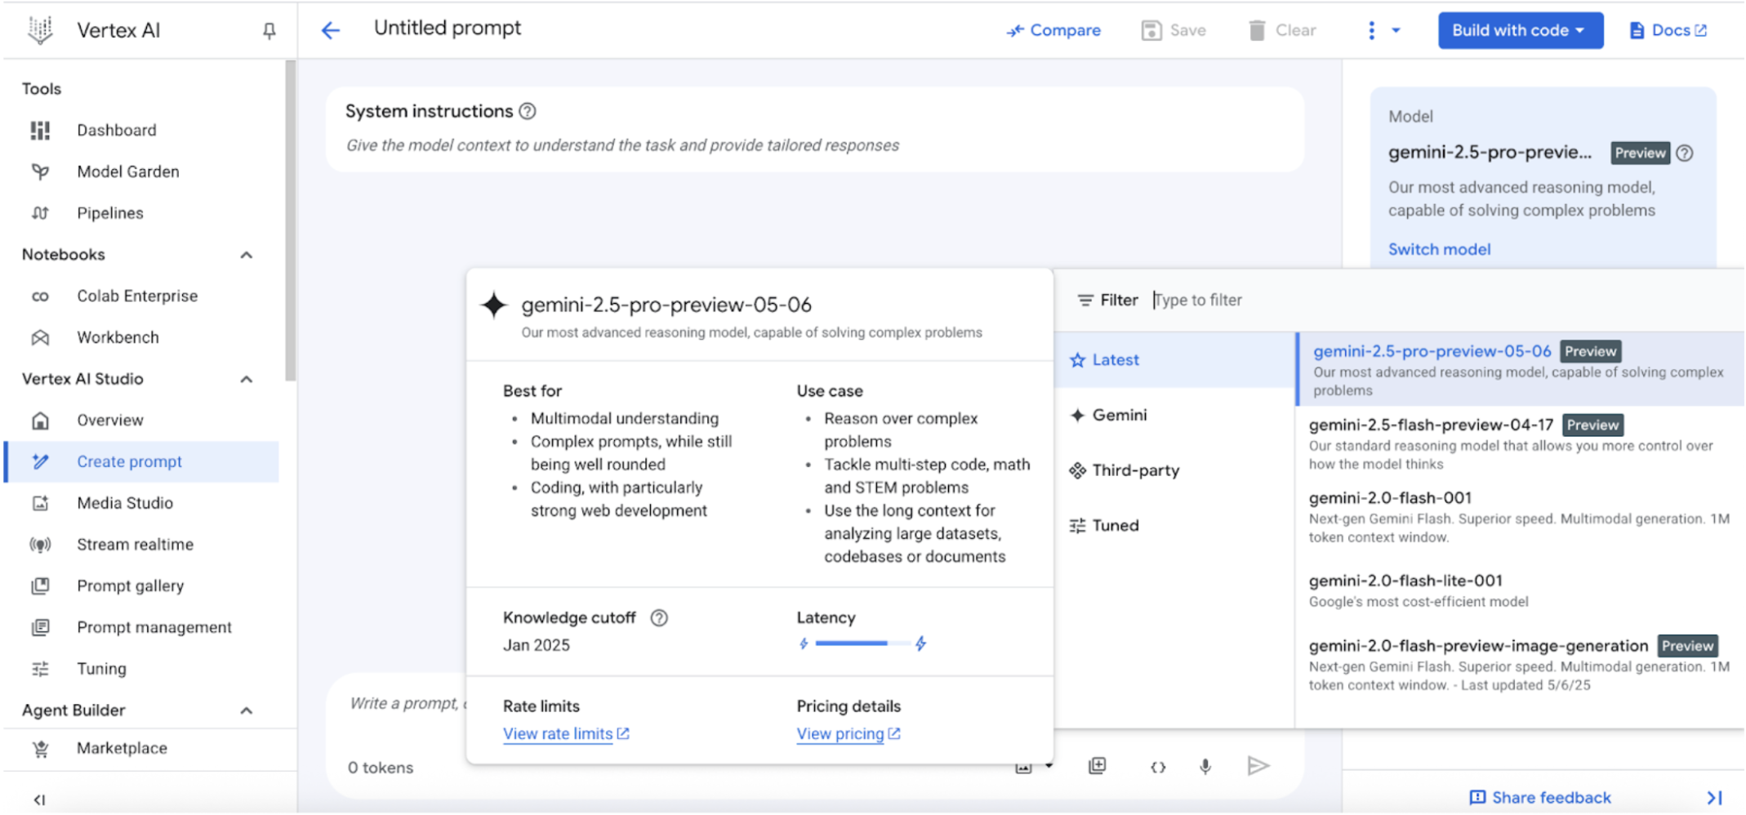Screen dimensions: 1746x815
Task: Open Media Studio
Action: (x=125, y=503)
